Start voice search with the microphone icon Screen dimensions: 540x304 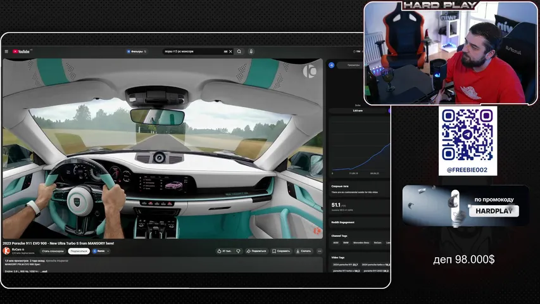click(251, 51)
